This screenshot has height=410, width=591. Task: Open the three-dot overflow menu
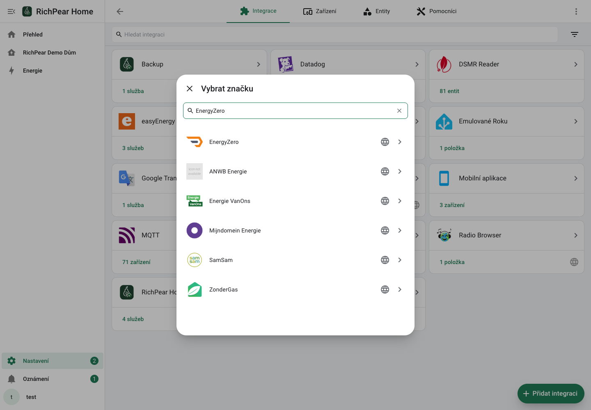click(x=576, y=11)
